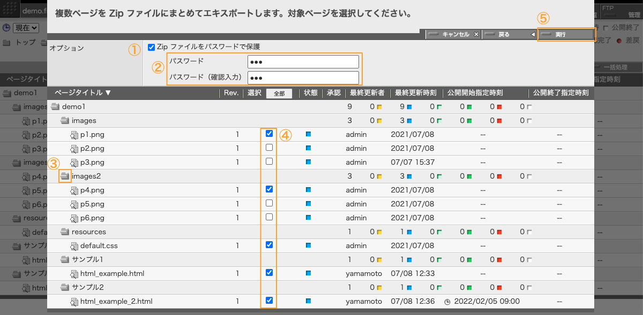The image size is (643, 315).
Task: Click the 実行 button to export
Action: pos(566,34)
